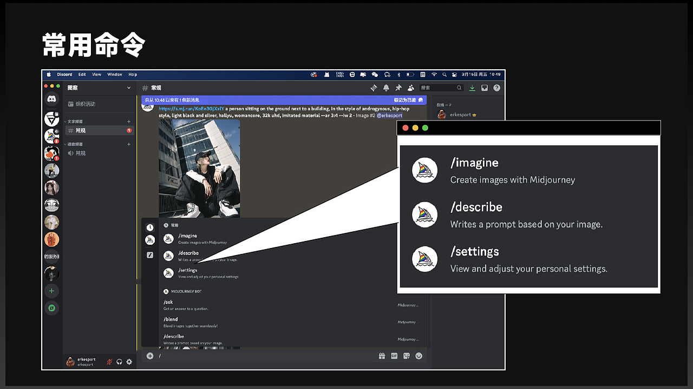
Task: Add a text channel under 文字频道
Action: [128, 122]
